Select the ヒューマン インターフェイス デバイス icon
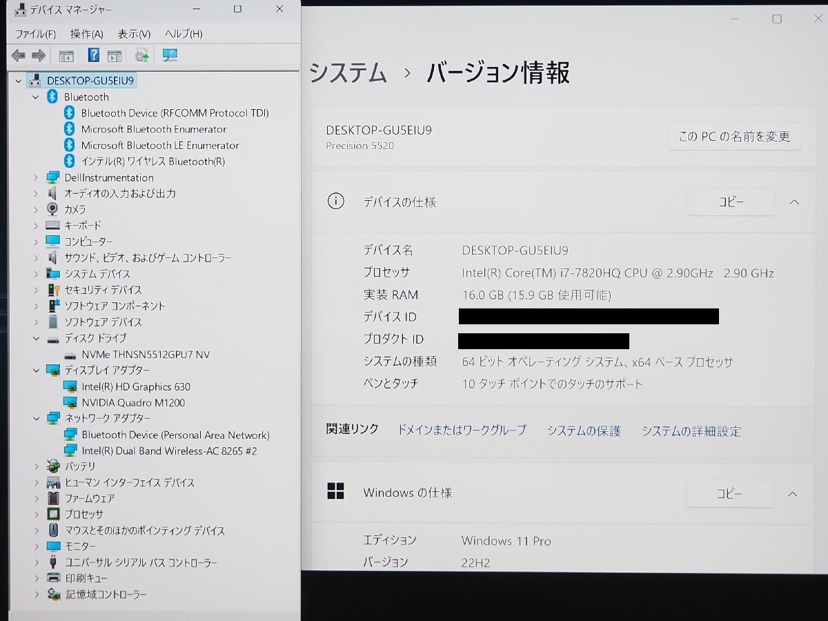 click(53, 482)
